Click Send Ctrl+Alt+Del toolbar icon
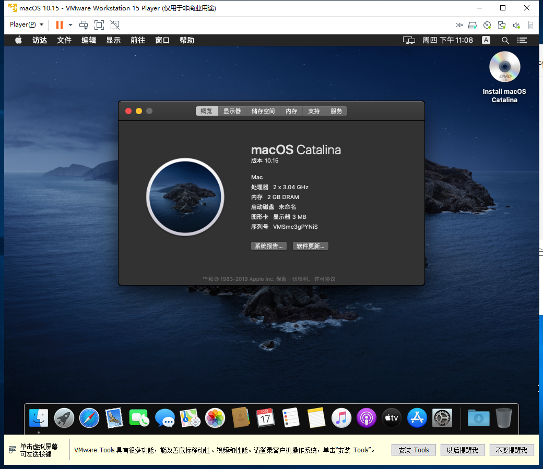This screenshot has height=469, width=543. coord(84,25)
